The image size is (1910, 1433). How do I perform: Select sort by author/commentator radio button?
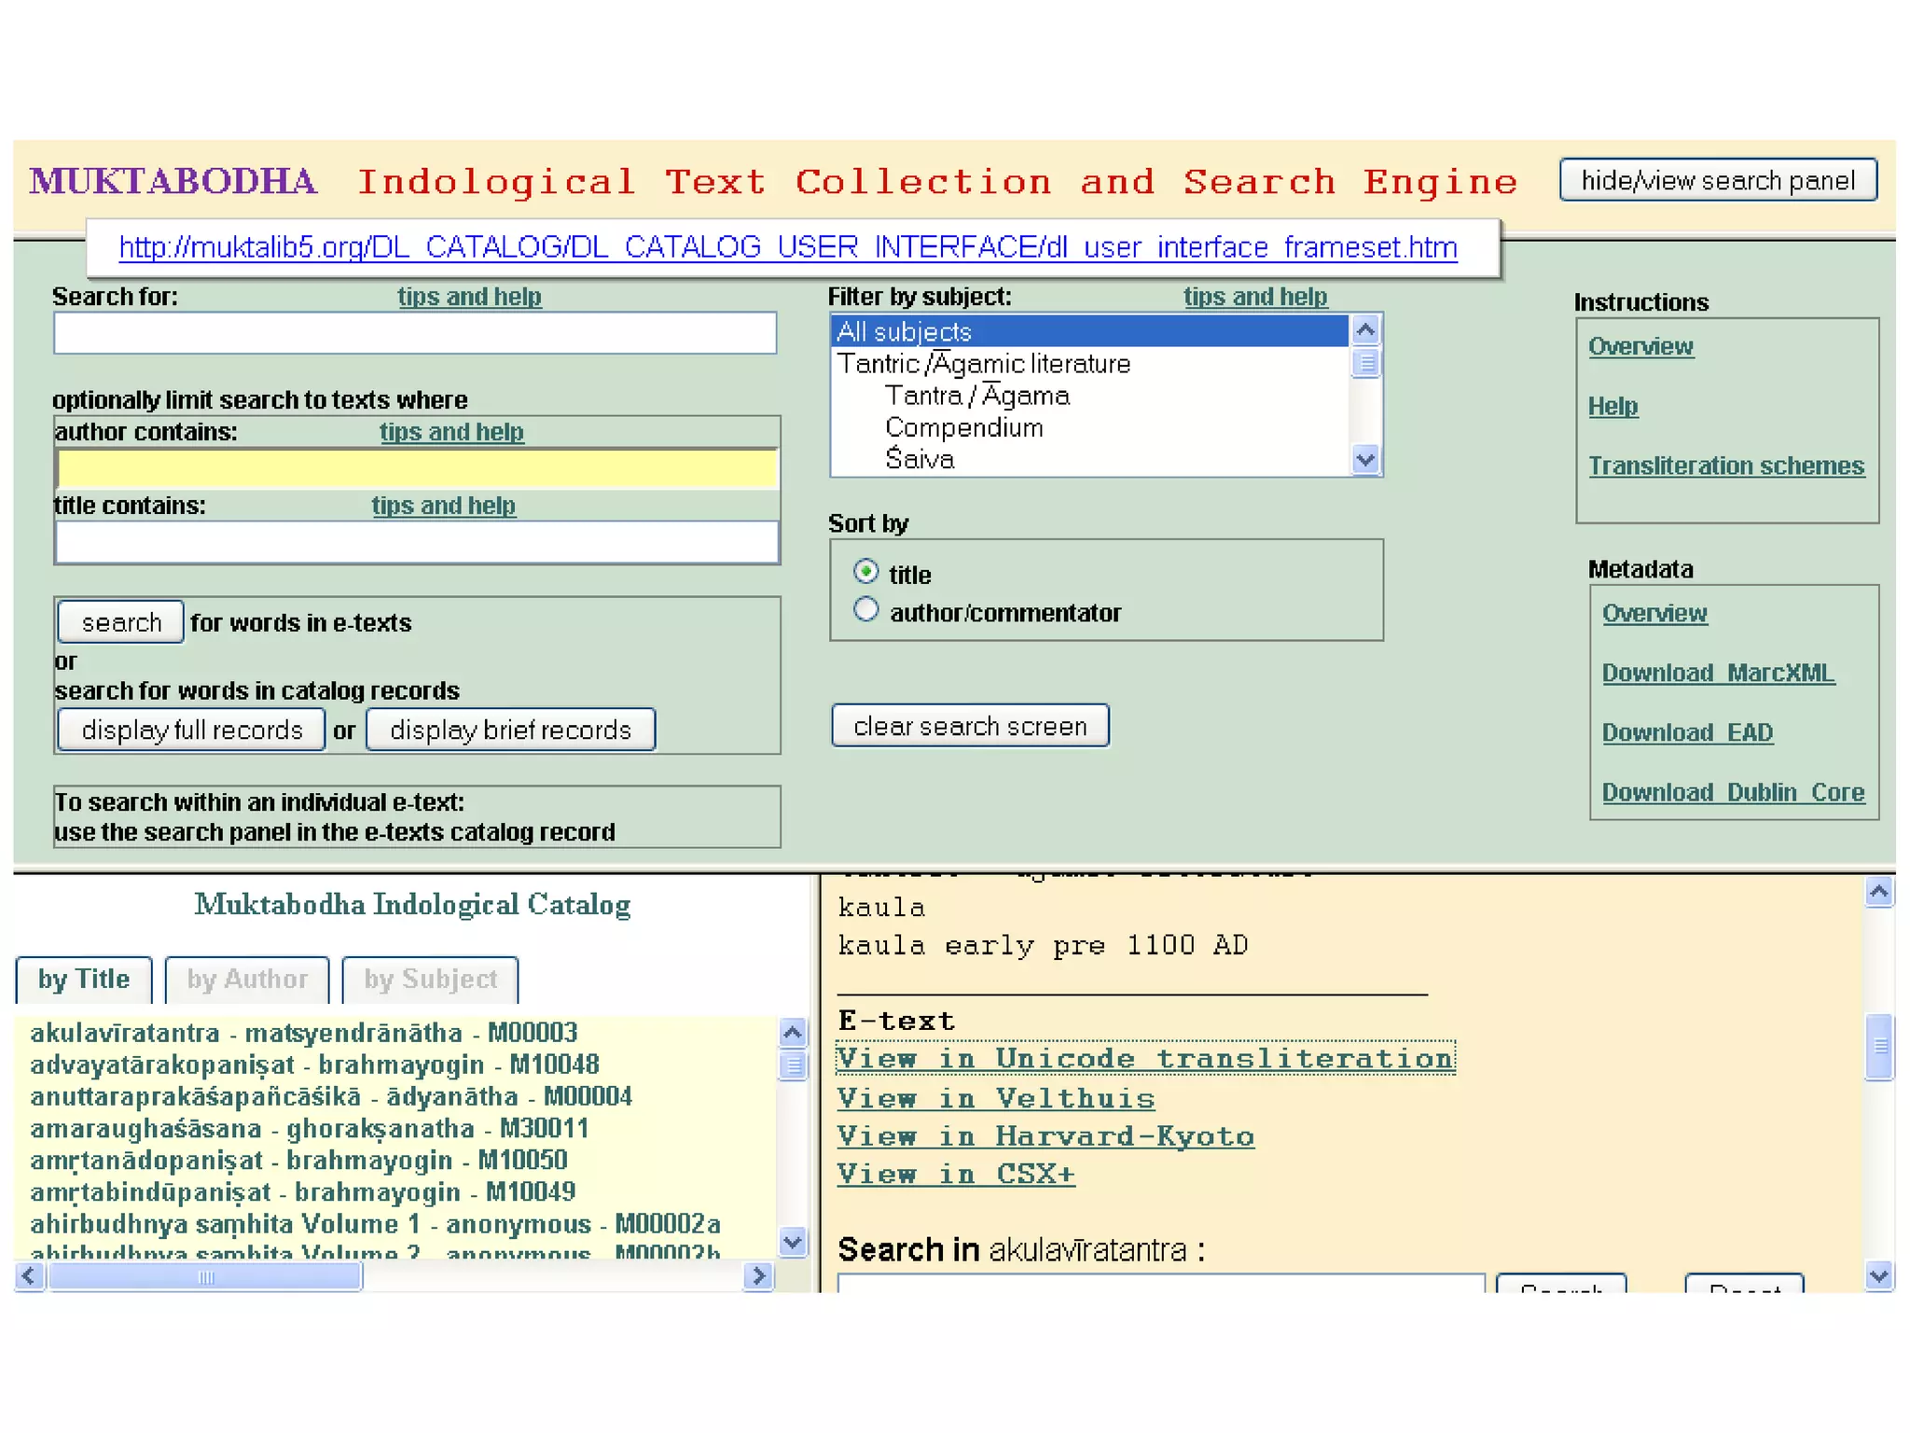pos(865,610)
